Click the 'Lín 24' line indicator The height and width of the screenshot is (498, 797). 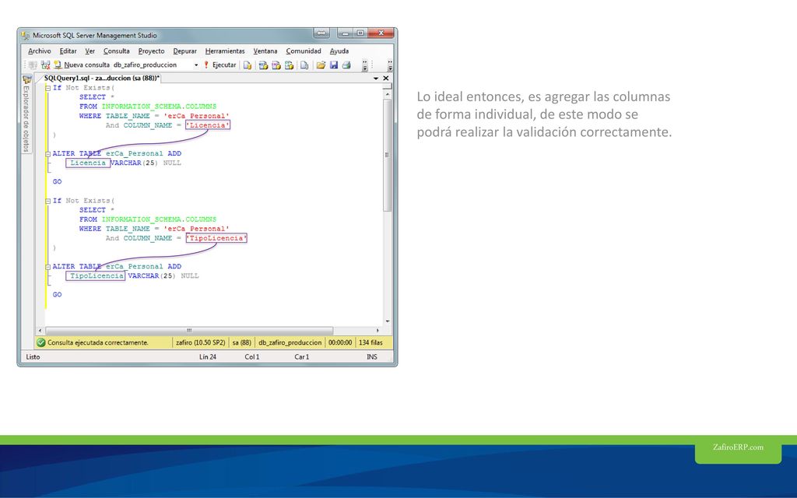tap(208, 357)
